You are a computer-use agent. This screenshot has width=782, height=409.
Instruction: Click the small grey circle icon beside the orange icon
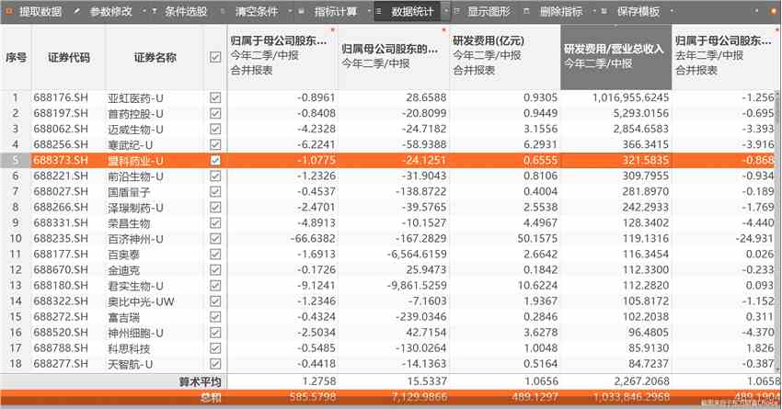[x=756, y=11]
